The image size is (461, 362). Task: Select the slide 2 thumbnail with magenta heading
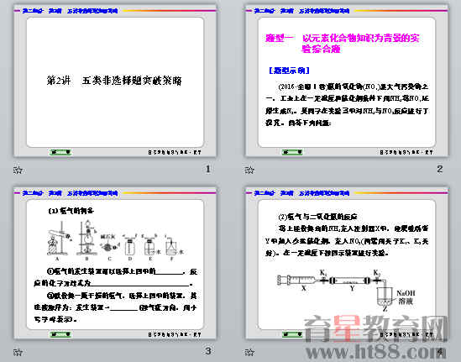(347, 81)
